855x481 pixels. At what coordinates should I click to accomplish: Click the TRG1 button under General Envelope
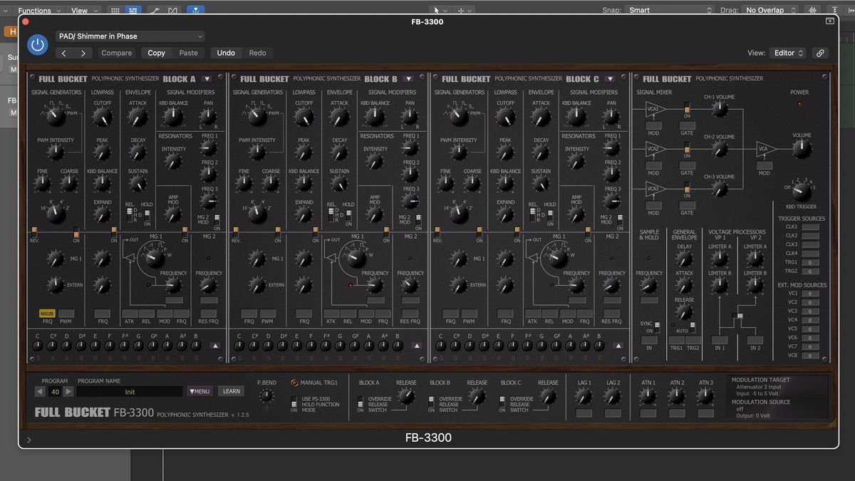676,340
